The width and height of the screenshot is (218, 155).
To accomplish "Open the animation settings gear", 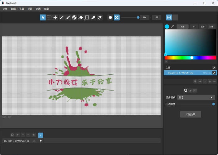I will [12, 135].
